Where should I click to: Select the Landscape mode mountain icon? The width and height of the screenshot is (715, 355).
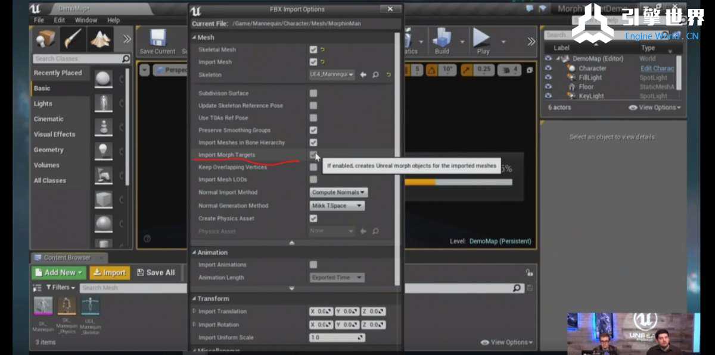(100, 39)
